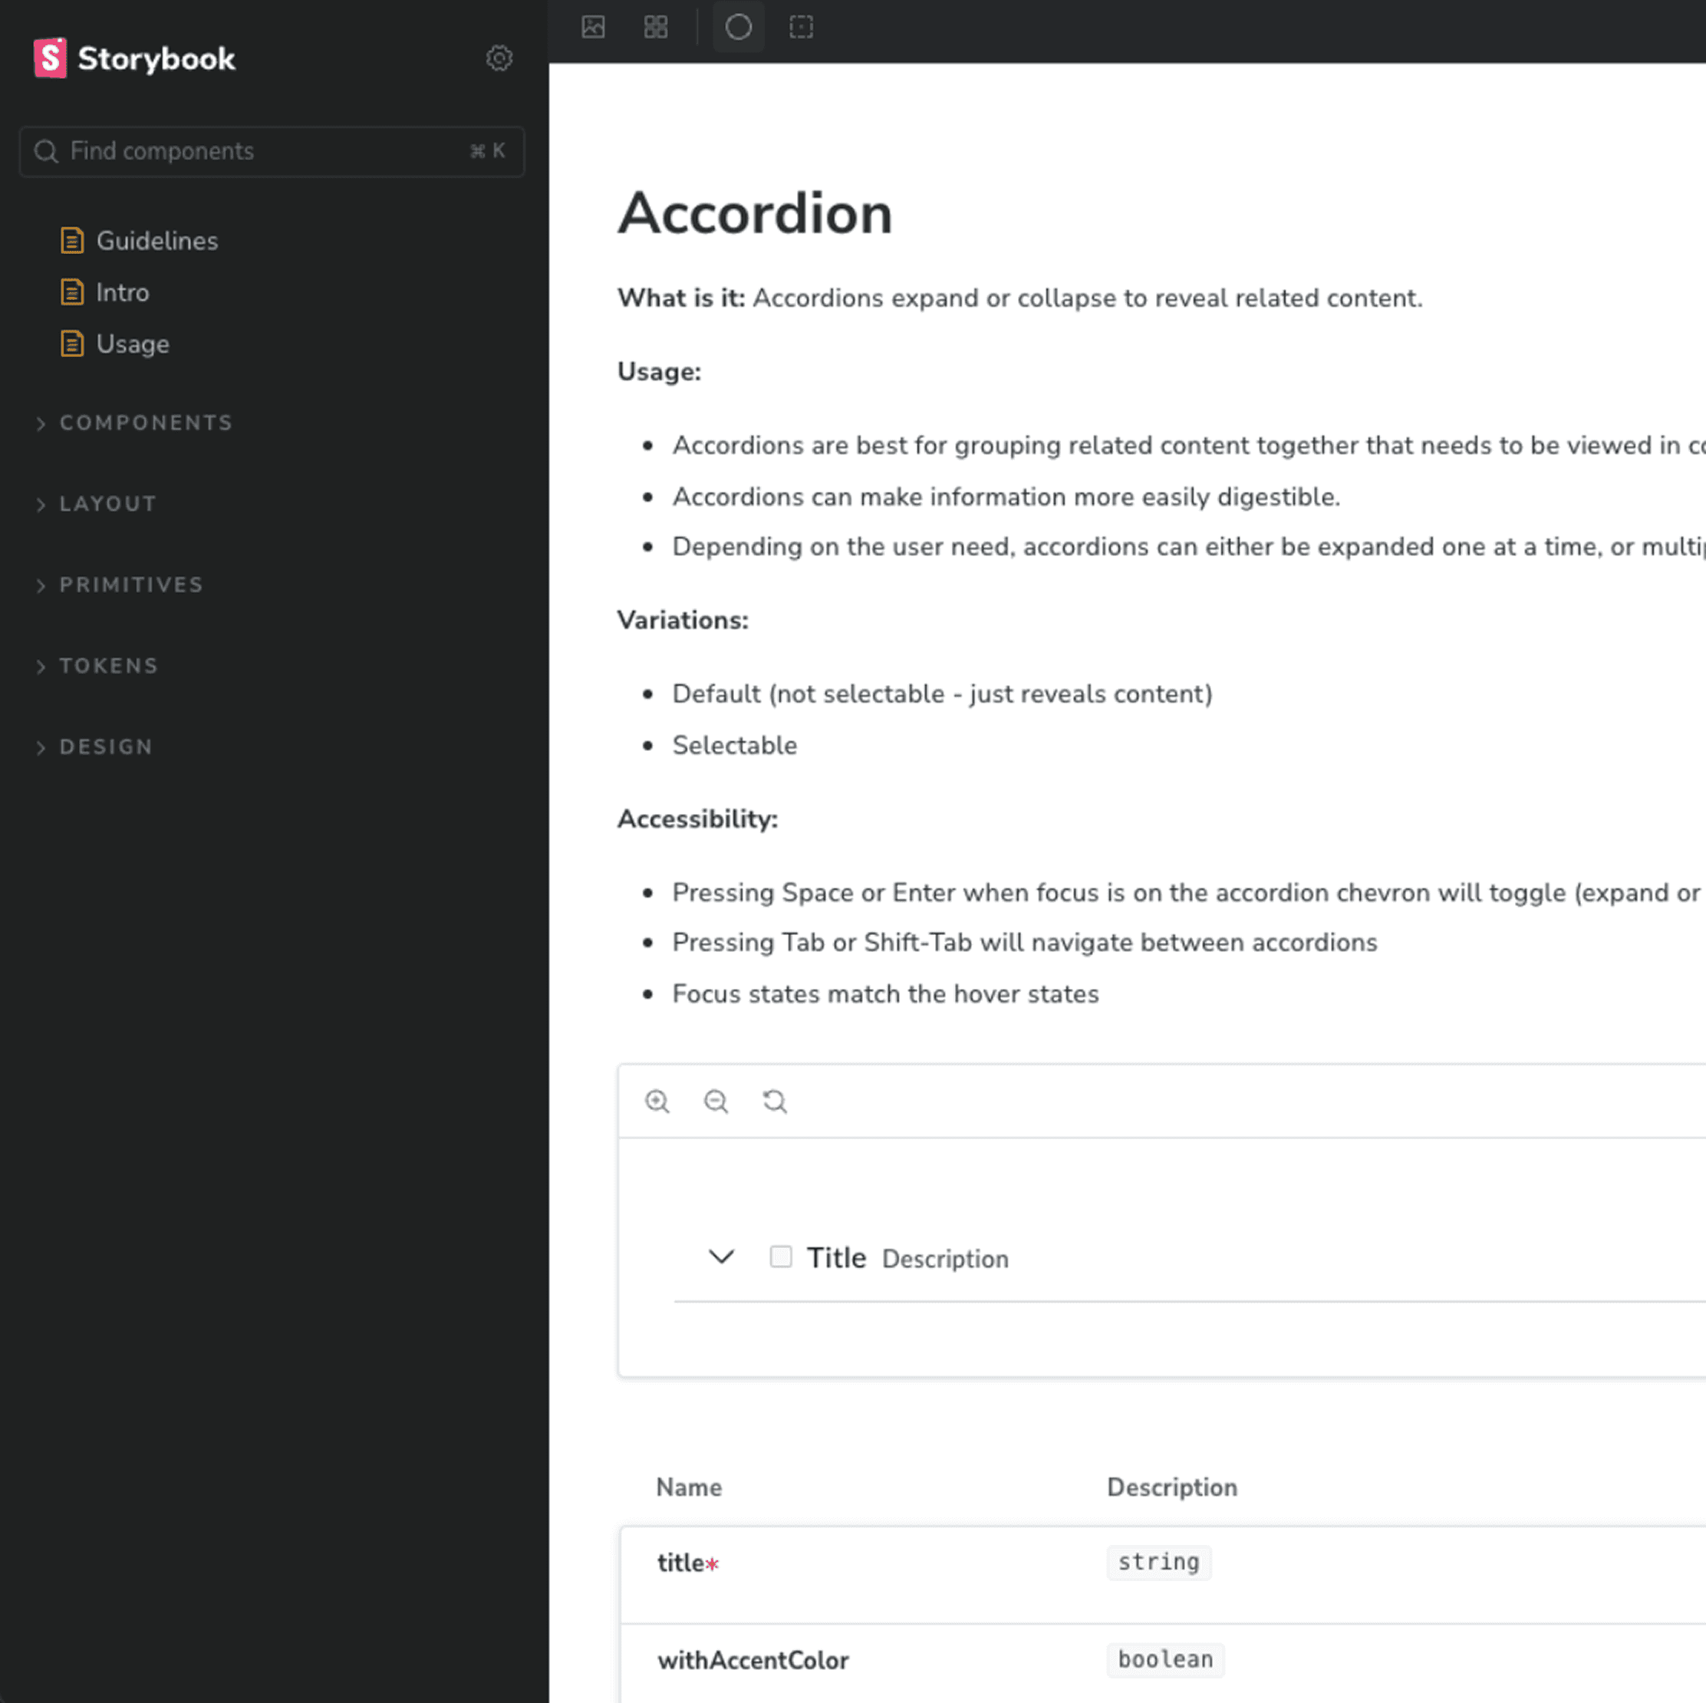Image resolution: width=1706 pixels, height=1703 pixels.
Task: Zoom in on the Accordion preview
Action: 657,1101
